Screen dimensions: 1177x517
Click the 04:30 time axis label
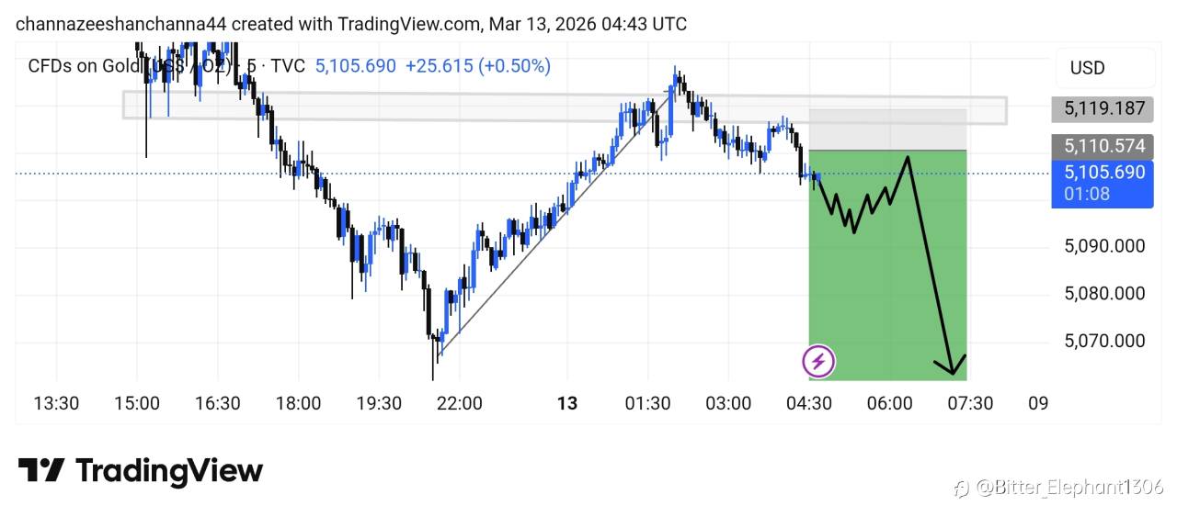[x=809, y=403]
